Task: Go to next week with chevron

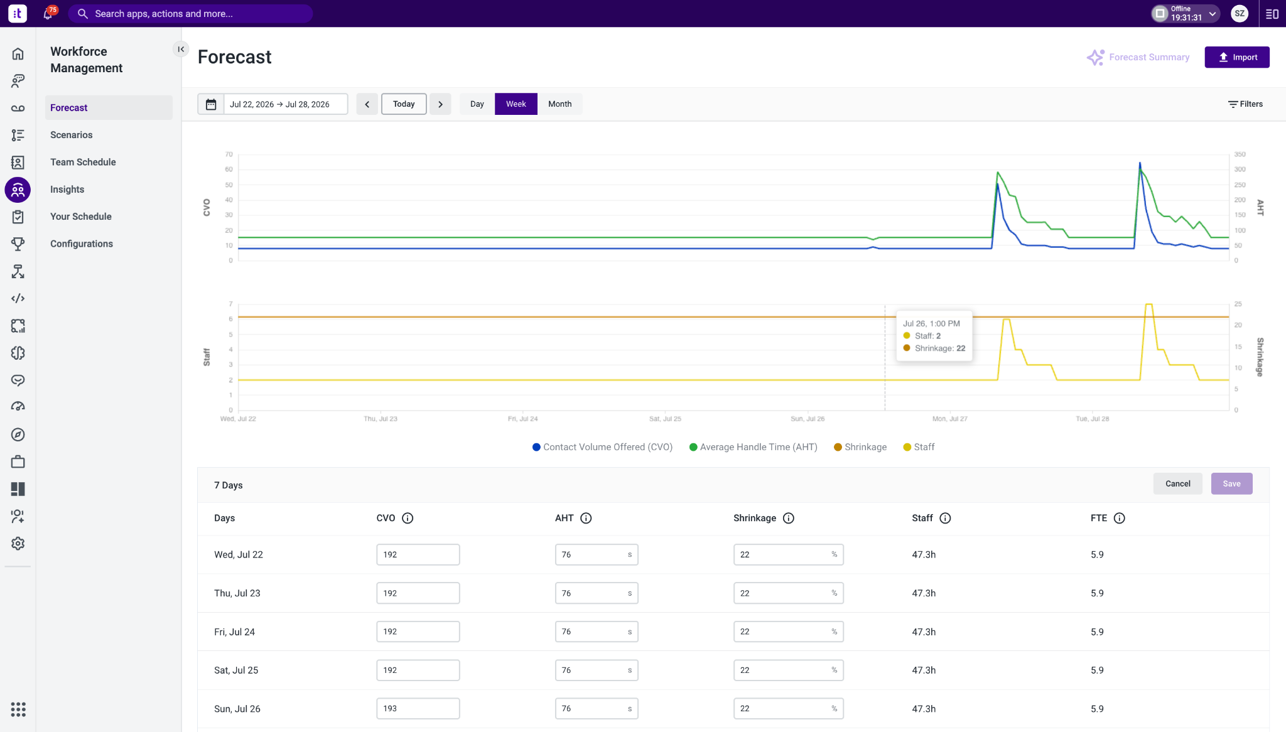Action: coord(440,104)
